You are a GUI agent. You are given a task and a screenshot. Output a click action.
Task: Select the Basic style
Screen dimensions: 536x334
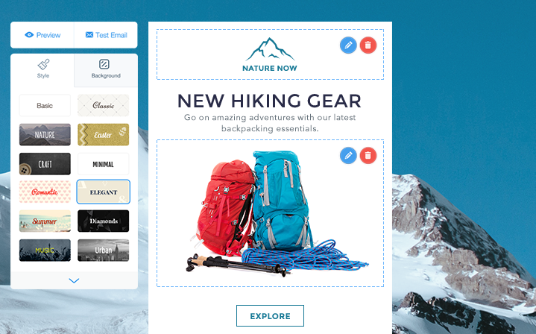[x=45, y=106]
